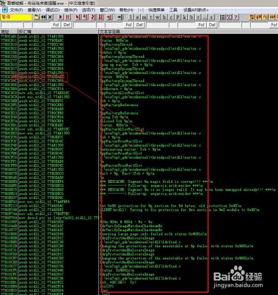Viewport: 278px width, 295px height.
Task: Run the program with the red play icon
Action: (x=61, y=17)
